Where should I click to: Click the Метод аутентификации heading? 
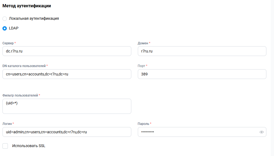[x=27, y=6]
